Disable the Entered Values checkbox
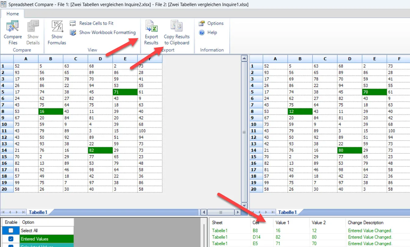410x247 pixels. coord(10,239)
